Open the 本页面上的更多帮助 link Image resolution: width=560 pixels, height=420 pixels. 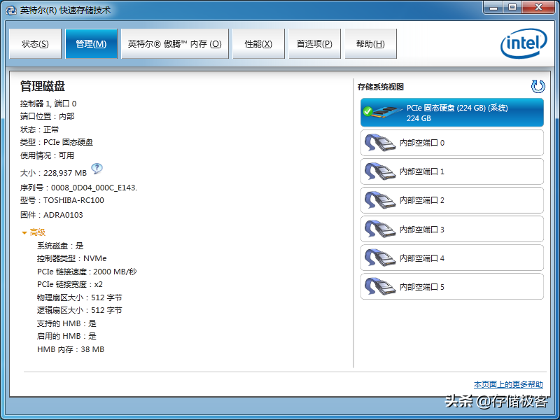[508, 384]
